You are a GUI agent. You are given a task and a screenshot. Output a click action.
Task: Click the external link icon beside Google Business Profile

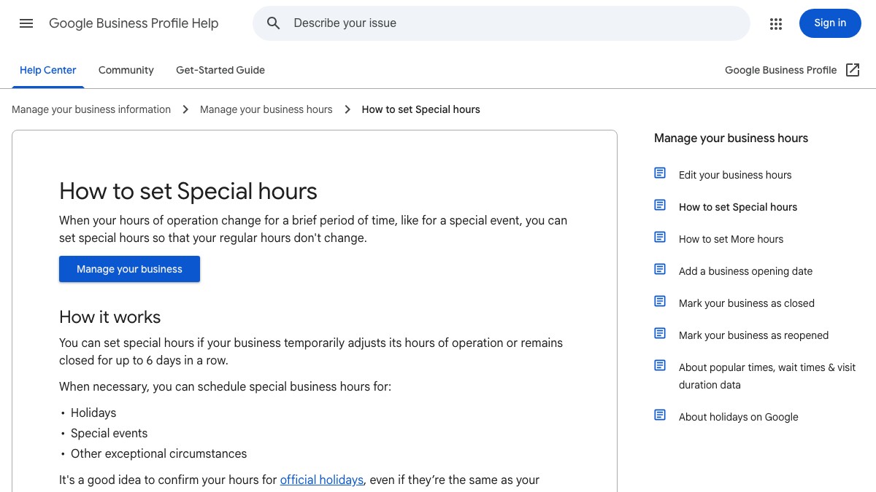pyautogui.click(x=853, y=70)
